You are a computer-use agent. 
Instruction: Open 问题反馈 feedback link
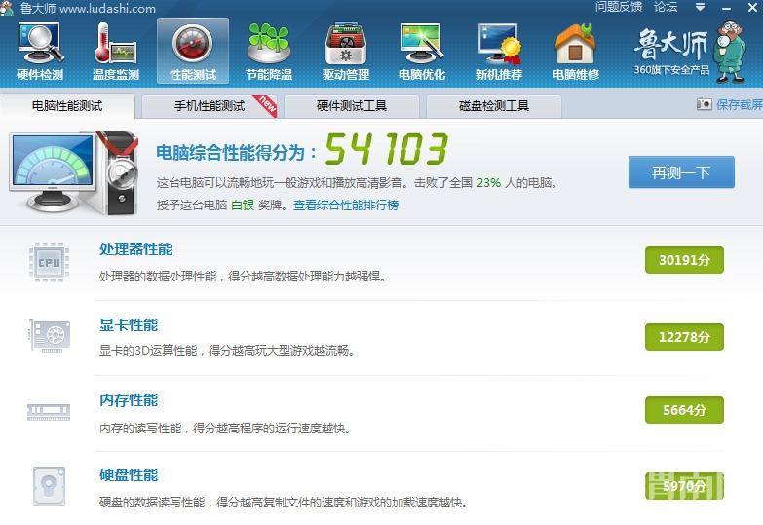click(619, 7)
